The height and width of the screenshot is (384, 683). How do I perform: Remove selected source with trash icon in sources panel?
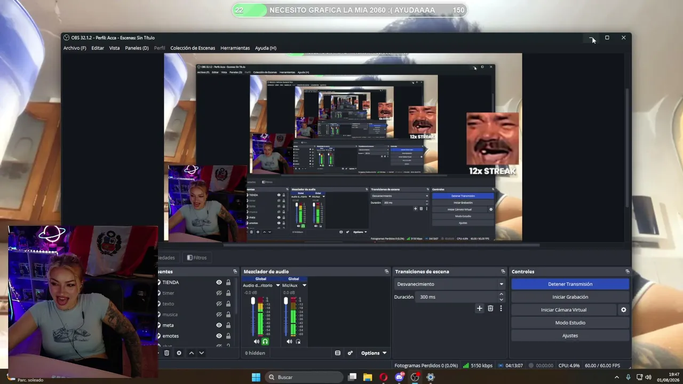[x=166, y=353]
